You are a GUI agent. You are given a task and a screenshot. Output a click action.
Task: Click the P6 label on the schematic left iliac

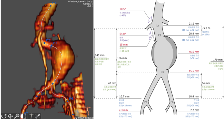[172, 102]
